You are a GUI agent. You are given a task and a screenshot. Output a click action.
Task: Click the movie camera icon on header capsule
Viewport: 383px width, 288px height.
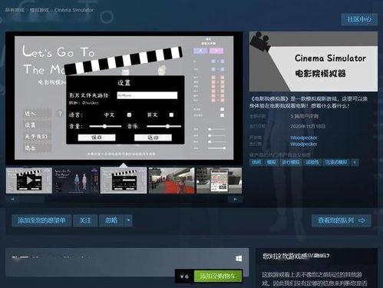pos(260,41)
